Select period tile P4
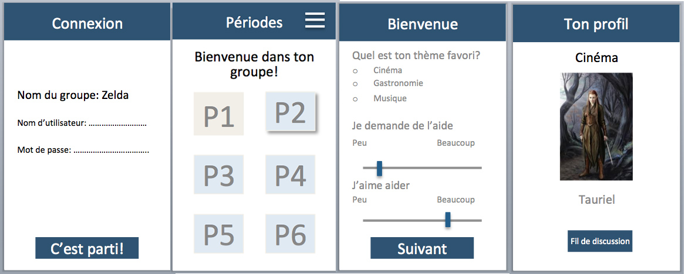 tap(290, 174)
